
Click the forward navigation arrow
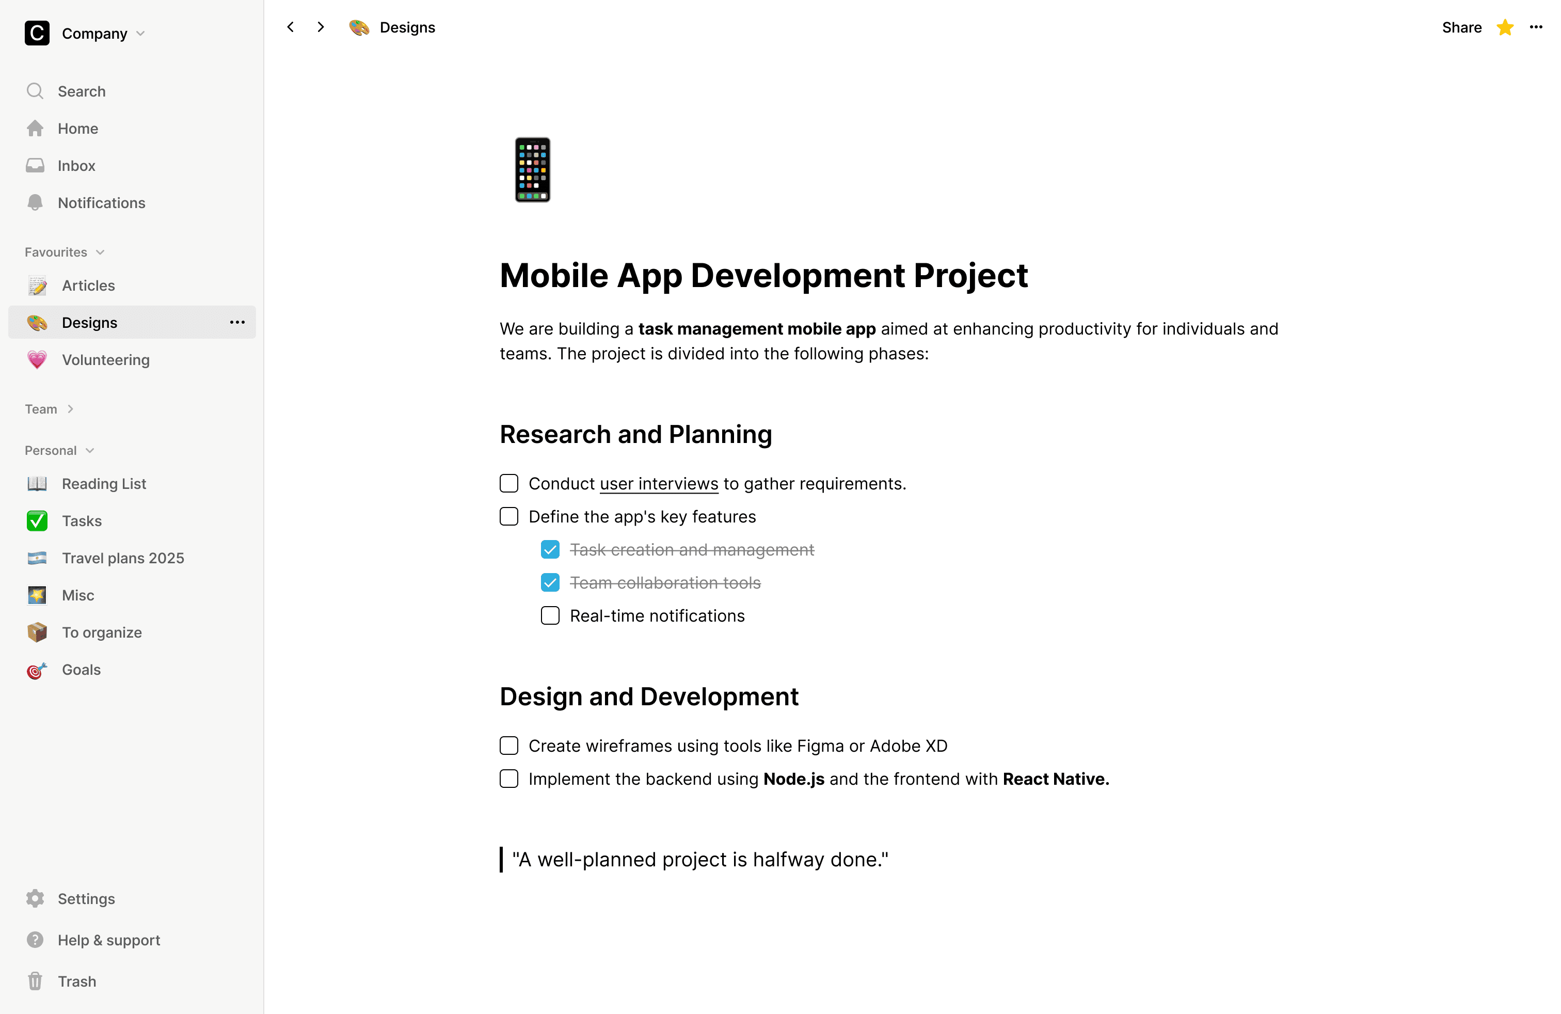320,27
